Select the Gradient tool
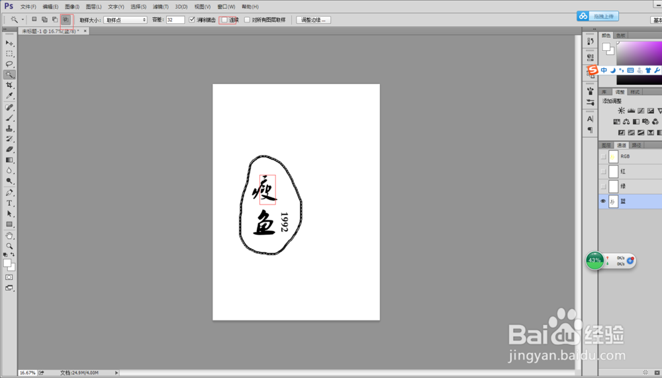662x378 pixels. (x=9, y=160)
